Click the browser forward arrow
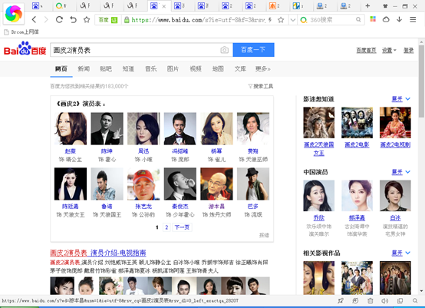The width and height of the screenshot is (425, 308). [46, 19]
